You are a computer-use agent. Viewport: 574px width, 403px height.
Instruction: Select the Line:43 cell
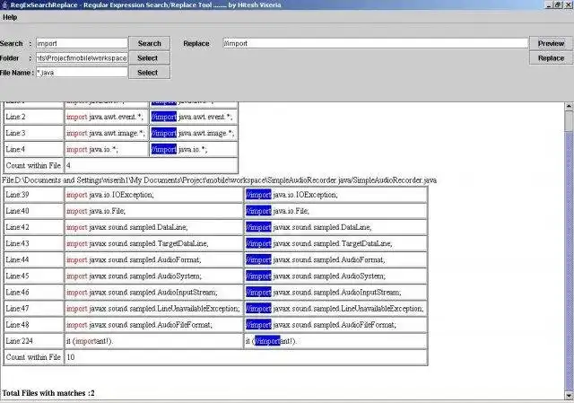[34, 243]
